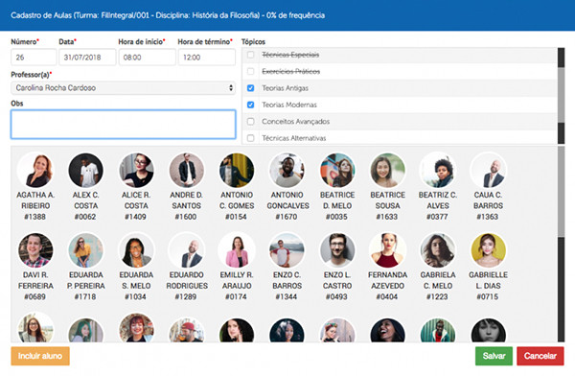Click the Incluir aluno button
Screen dimensions: 575x376
click(40, 356)
